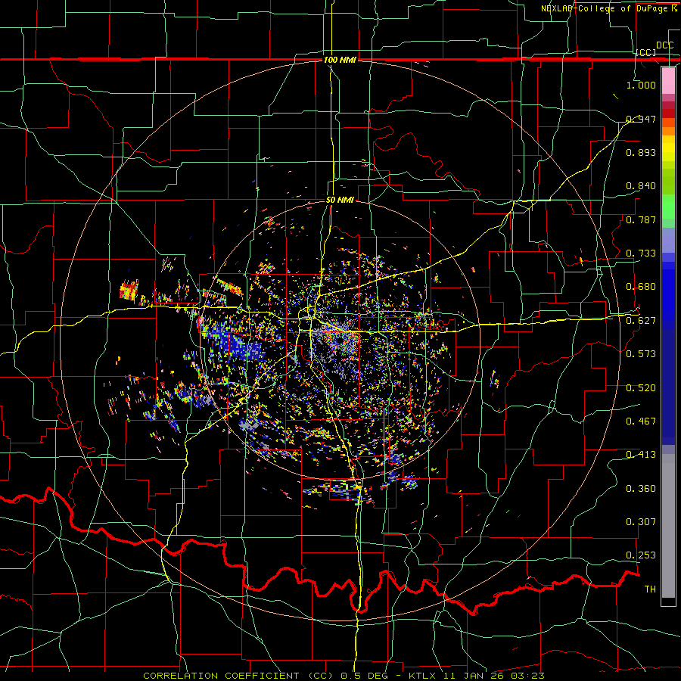Click the 0.253 legend value
681x681 pixels.
point(641,555)
